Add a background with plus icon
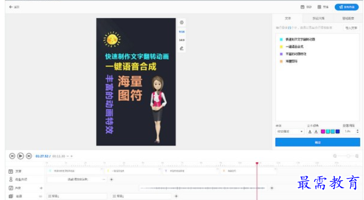This screenshot has width=364, height=200. tap(176, 196)
